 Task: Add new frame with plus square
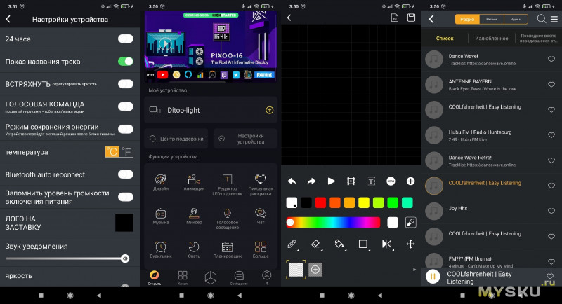(315, 270)
